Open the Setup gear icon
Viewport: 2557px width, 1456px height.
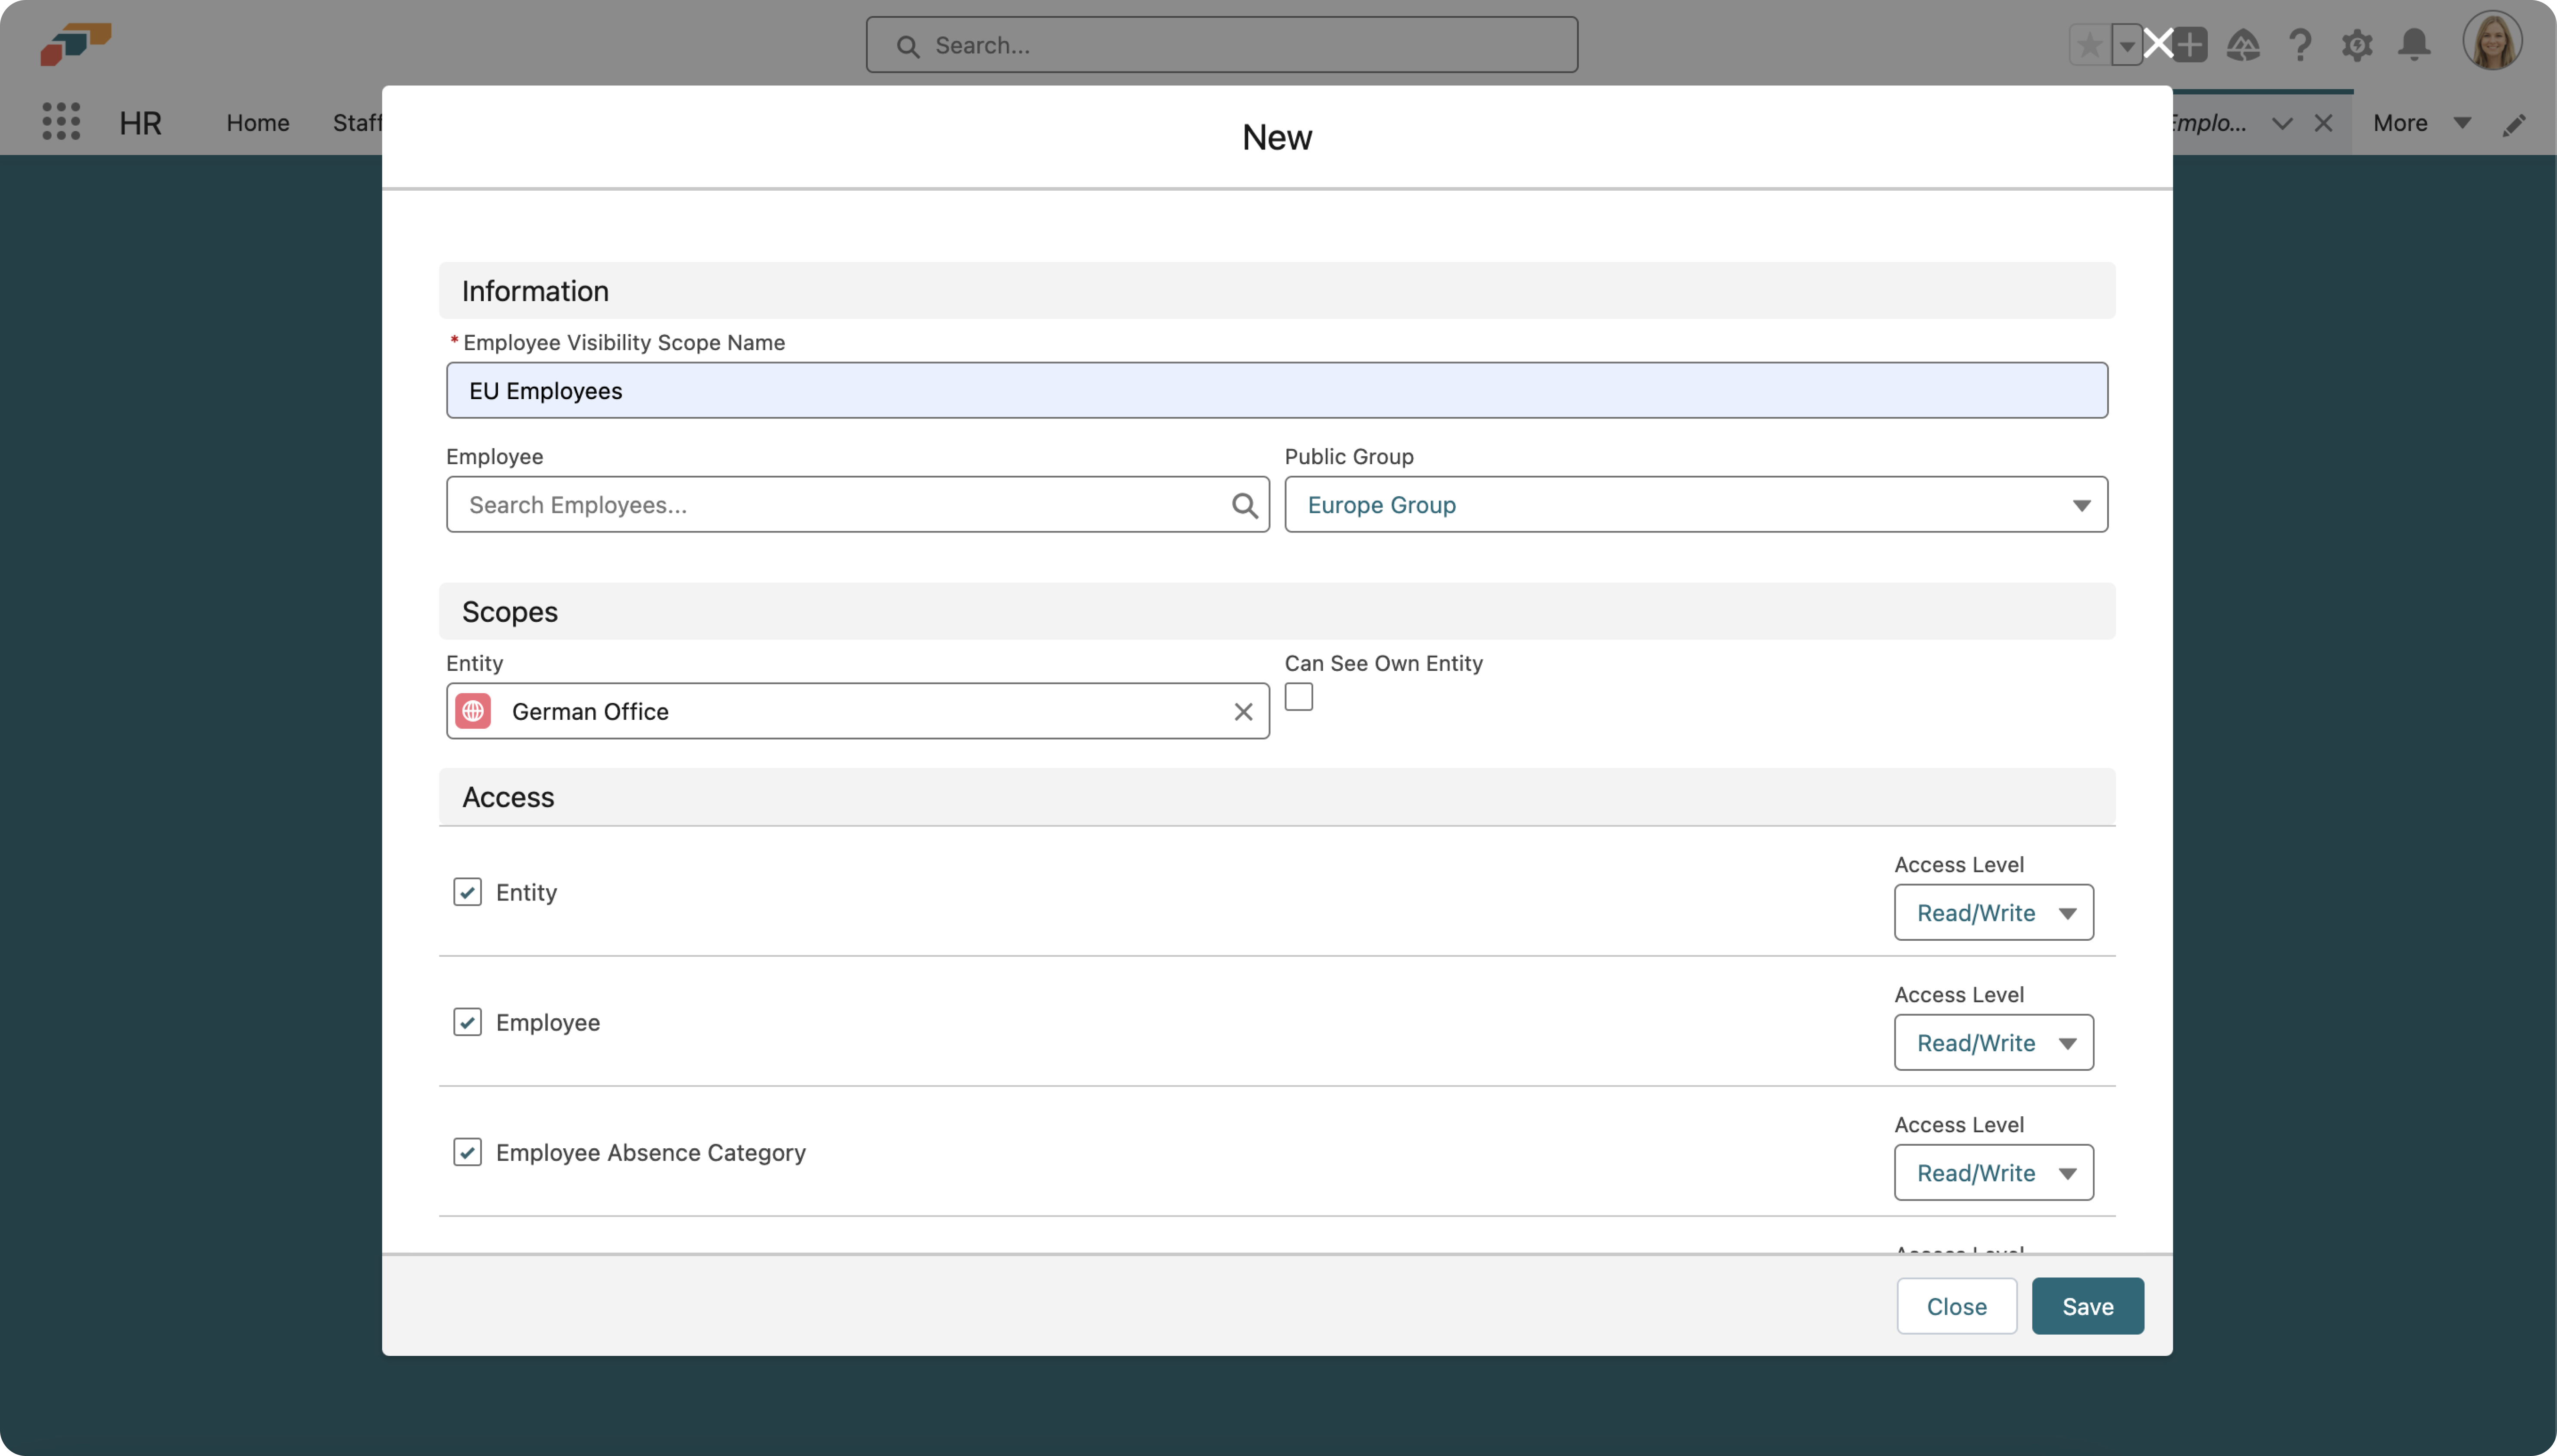2357,45
